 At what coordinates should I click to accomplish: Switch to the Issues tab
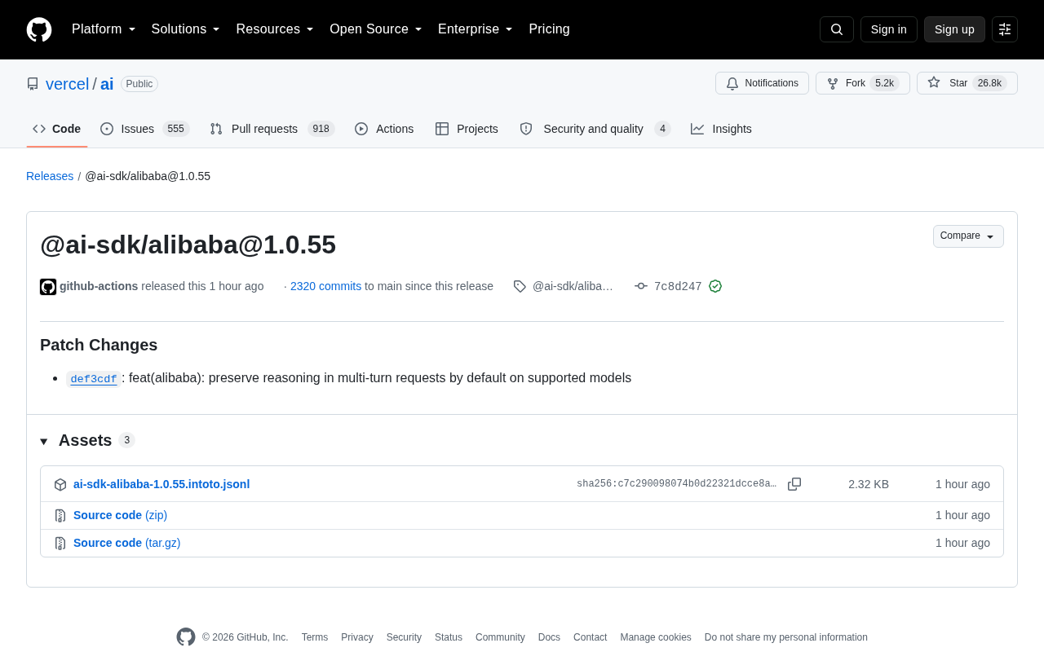[x=145, y=129]
